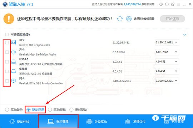Click the refresh arrows icon
193x128 pixels.
[x=120, y=19]
